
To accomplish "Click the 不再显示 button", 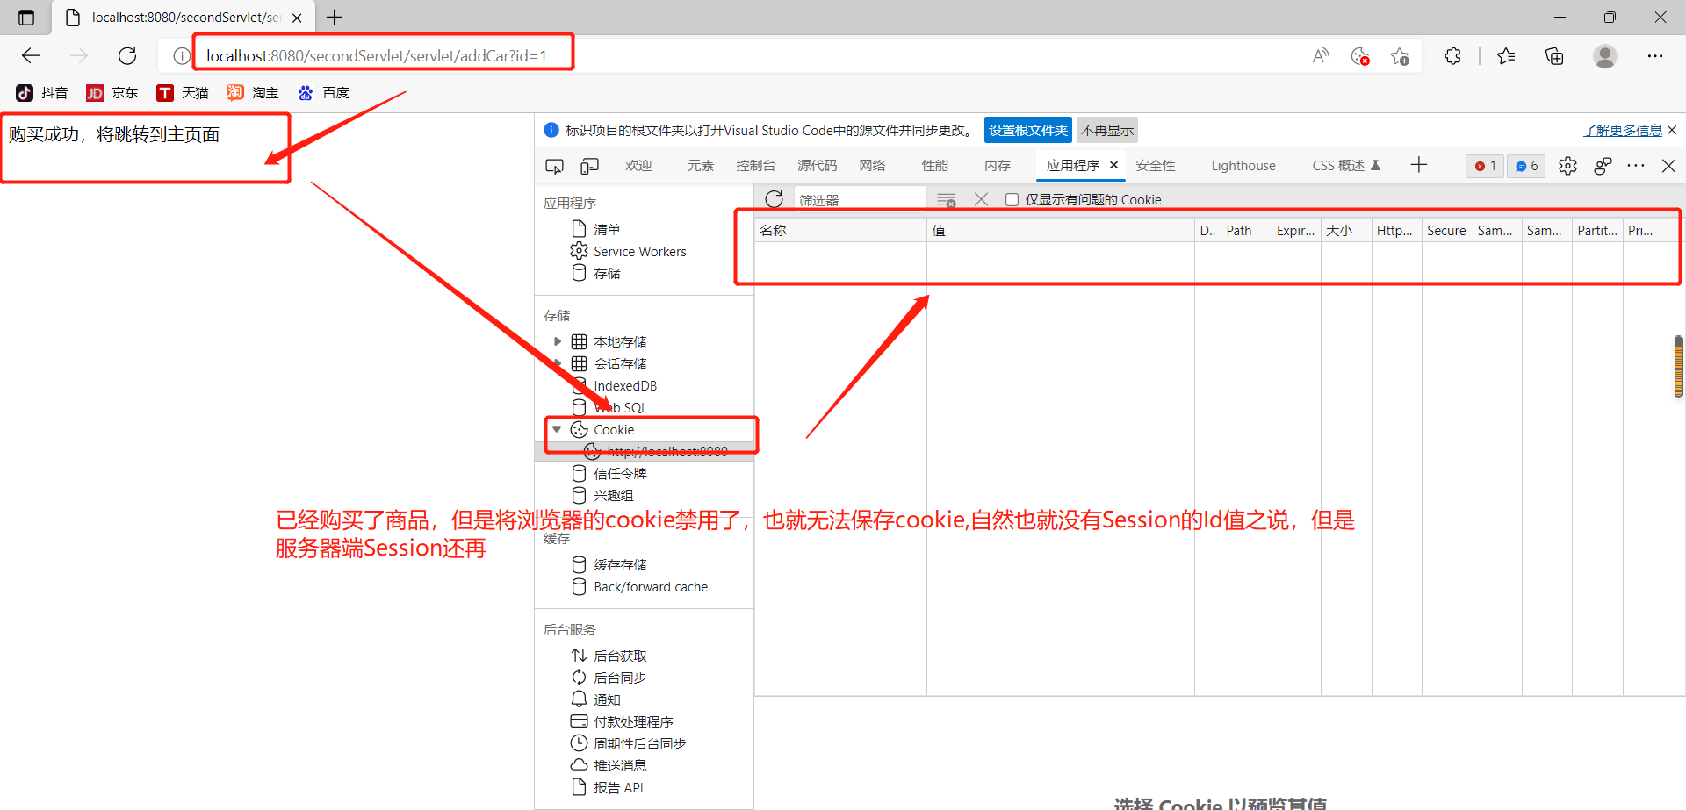I will (1107, 131).
